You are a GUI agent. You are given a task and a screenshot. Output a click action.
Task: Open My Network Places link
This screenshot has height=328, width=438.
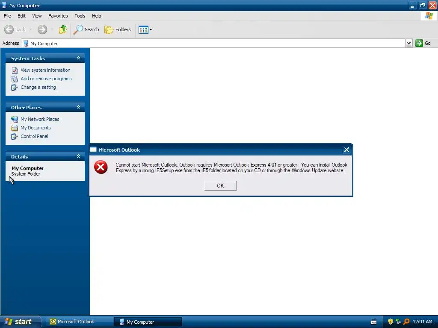pos(40,119)
